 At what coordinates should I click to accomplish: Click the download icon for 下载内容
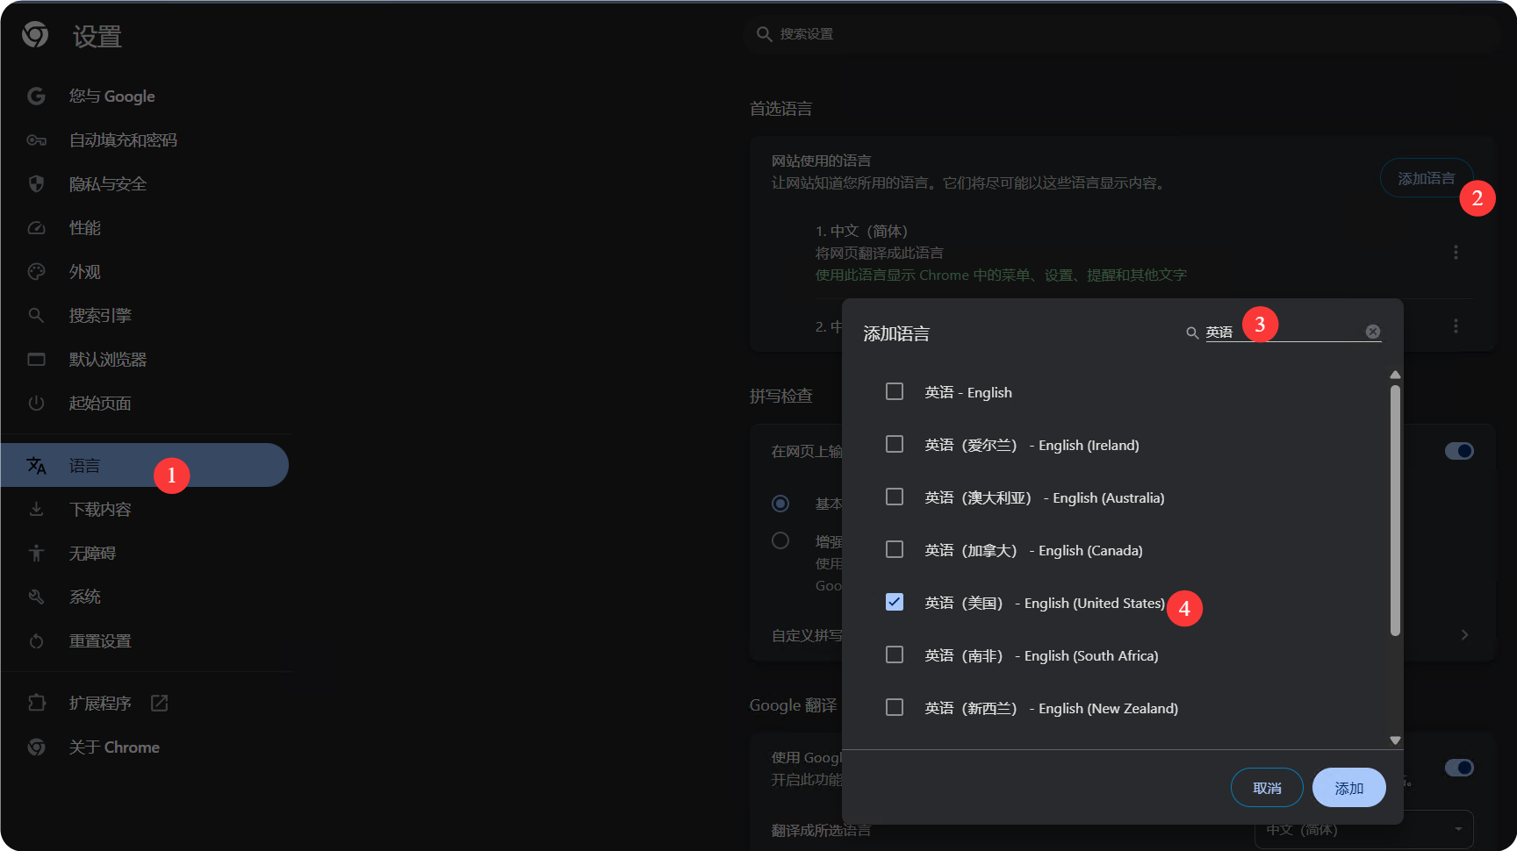click(36, 509)
